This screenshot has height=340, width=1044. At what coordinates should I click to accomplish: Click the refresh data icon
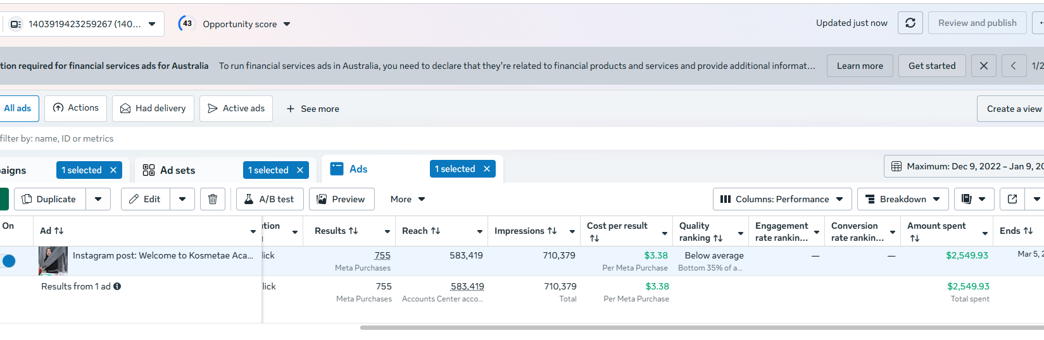(x=910, y=23)
